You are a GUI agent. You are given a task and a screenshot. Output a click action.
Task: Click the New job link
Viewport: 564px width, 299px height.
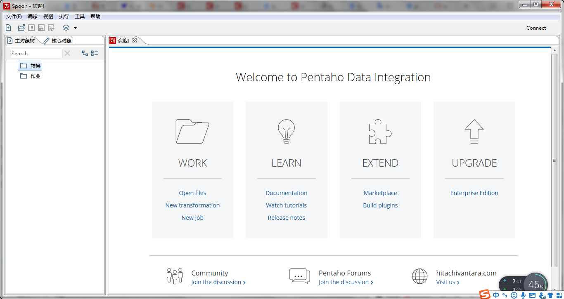coord(192,218)
